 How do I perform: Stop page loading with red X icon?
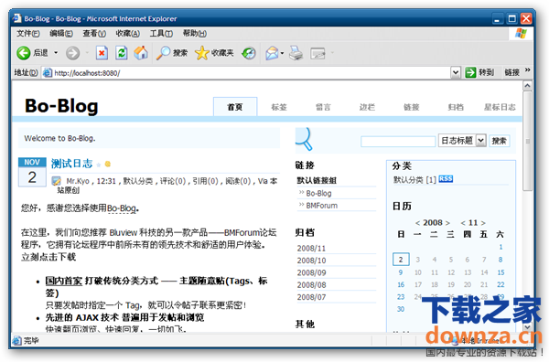(102, 53)
